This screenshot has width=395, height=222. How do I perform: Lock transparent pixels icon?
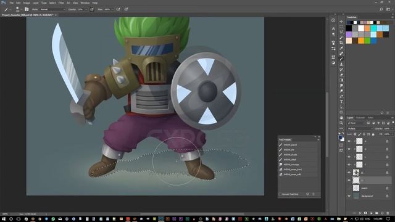click(x=355, y=134)
